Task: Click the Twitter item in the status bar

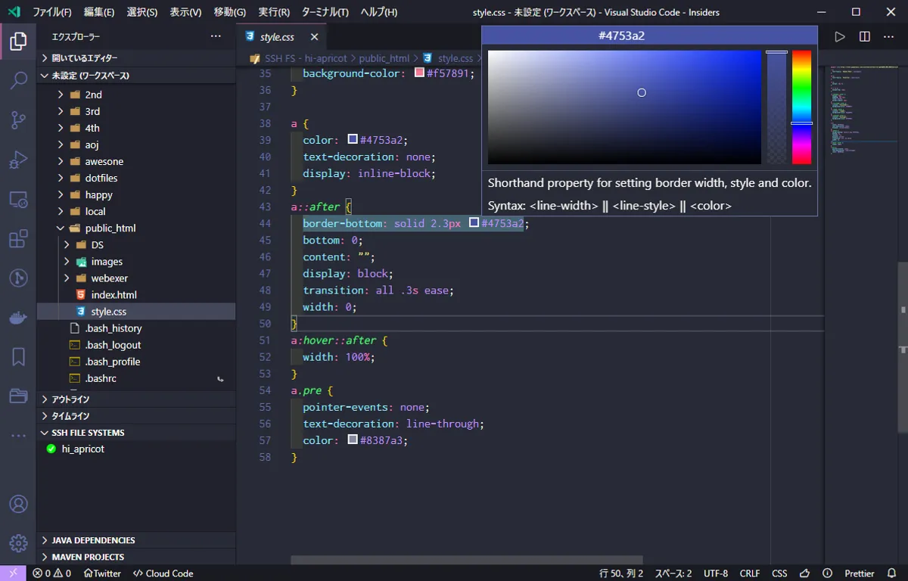Action: tap(102, 573)
